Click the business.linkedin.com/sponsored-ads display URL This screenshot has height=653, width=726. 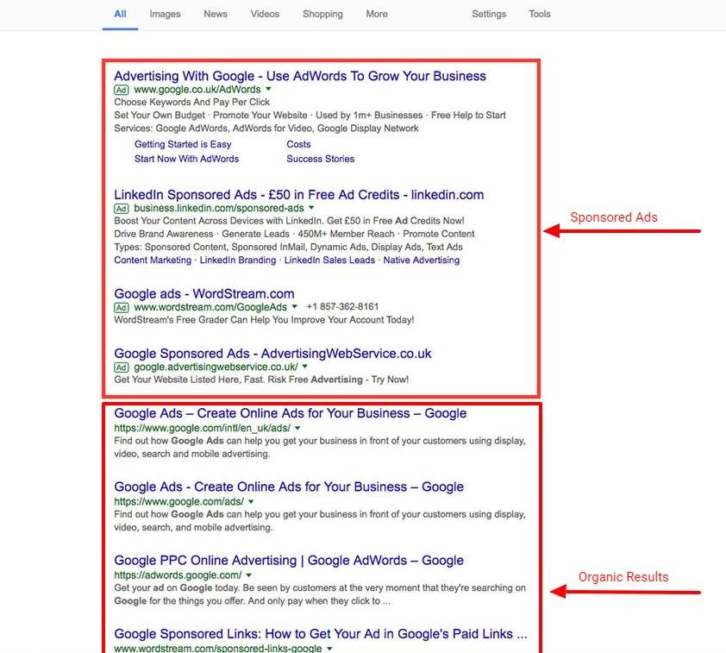tap(219, 208)
